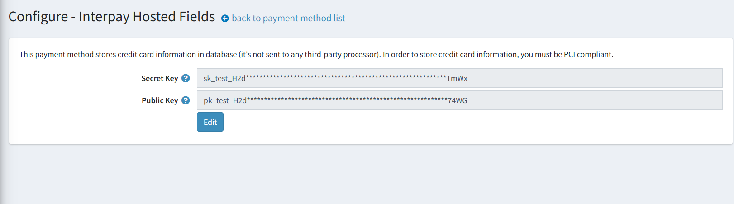Follow the back to payment method list link
The height and width of the screenshot is (204, 734).
pyautogui.click(x=288, y=19)
